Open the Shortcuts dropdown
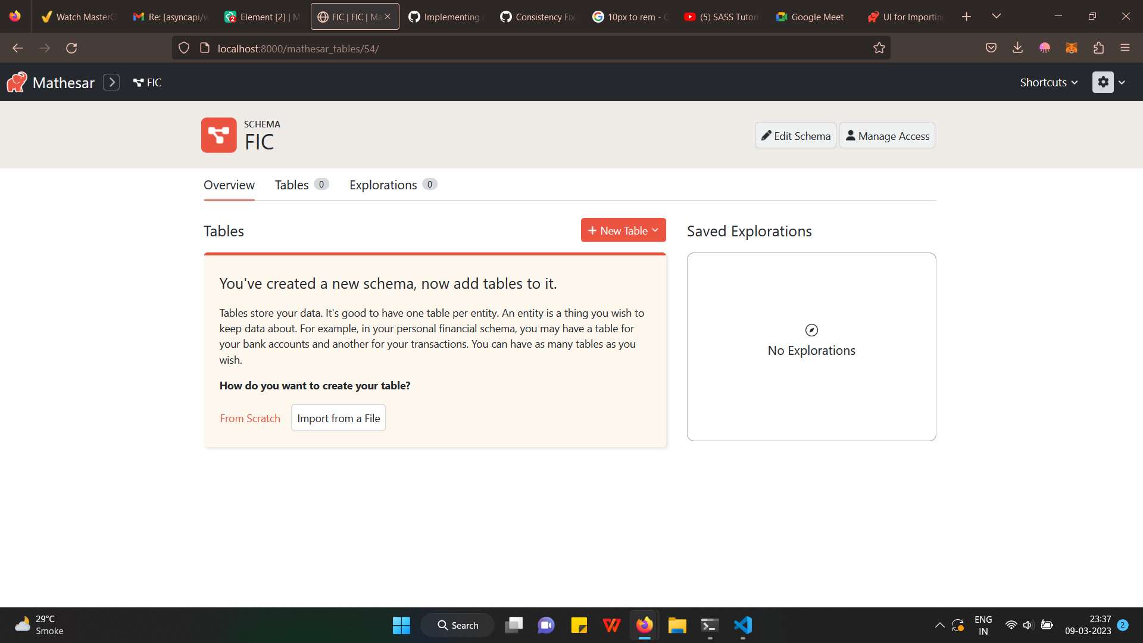 1048,82
